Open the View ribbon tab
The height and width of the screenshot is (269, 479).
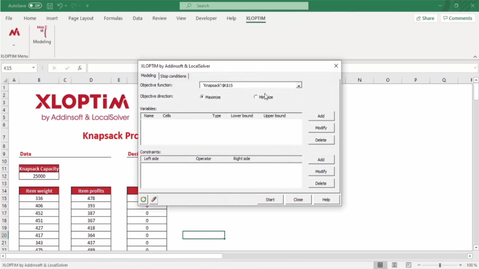[181, 18]
